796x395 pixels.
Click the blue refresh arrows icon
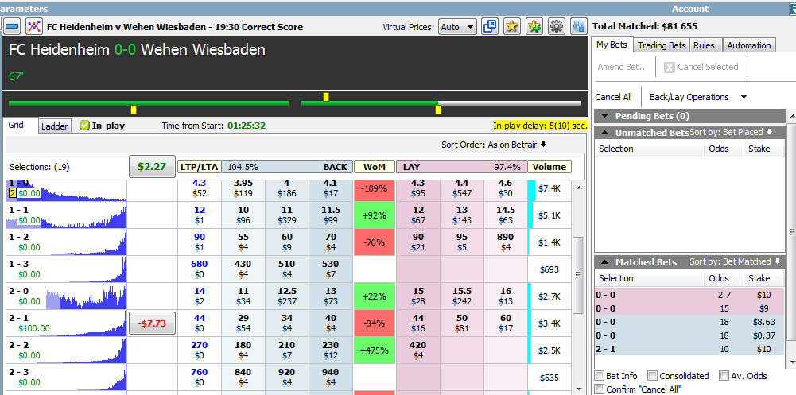tap(579, 26)
